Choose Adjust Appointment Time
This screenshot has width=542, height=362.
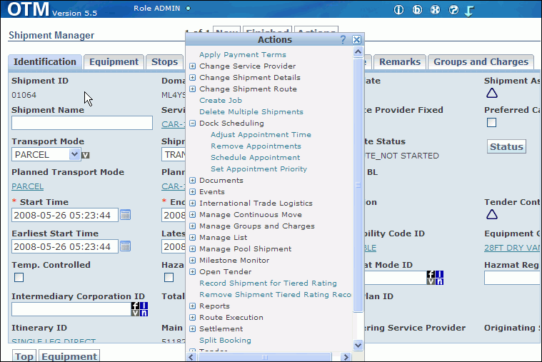tap(261, 134)
